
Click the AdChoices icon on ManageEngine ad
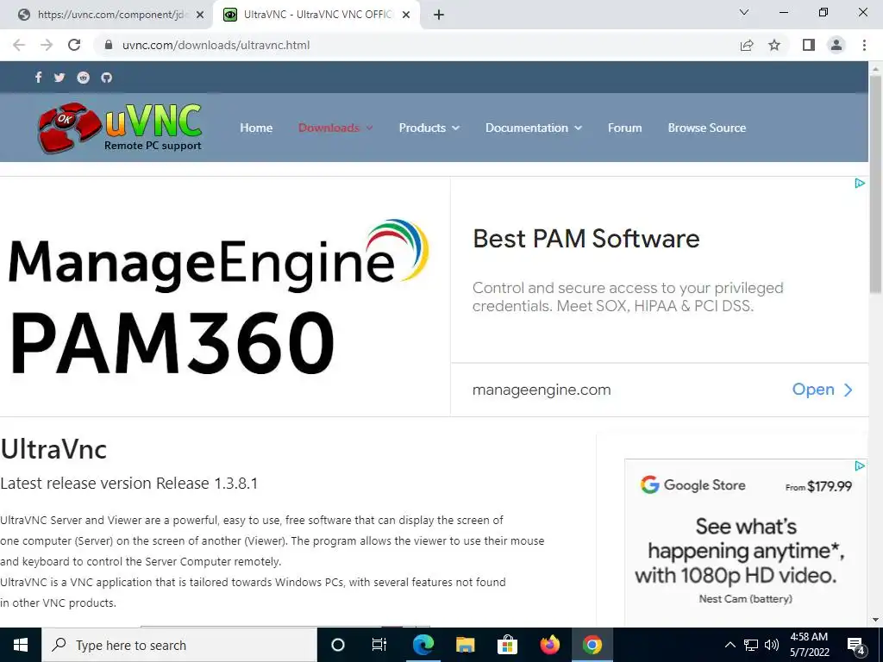860,183
